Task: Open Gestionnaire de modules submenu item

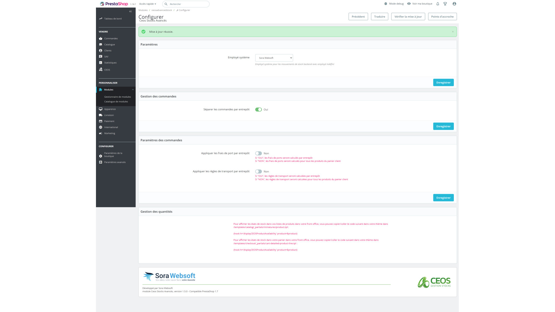Action: 117,97
